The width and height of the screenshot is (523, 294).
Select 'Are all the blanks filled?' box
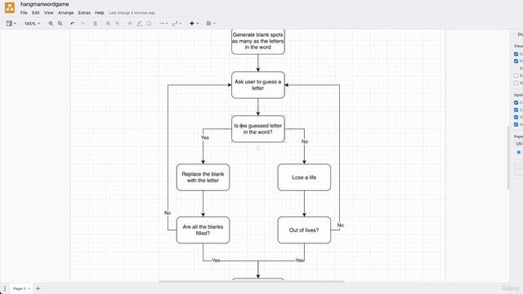click(x=203, y=230)
